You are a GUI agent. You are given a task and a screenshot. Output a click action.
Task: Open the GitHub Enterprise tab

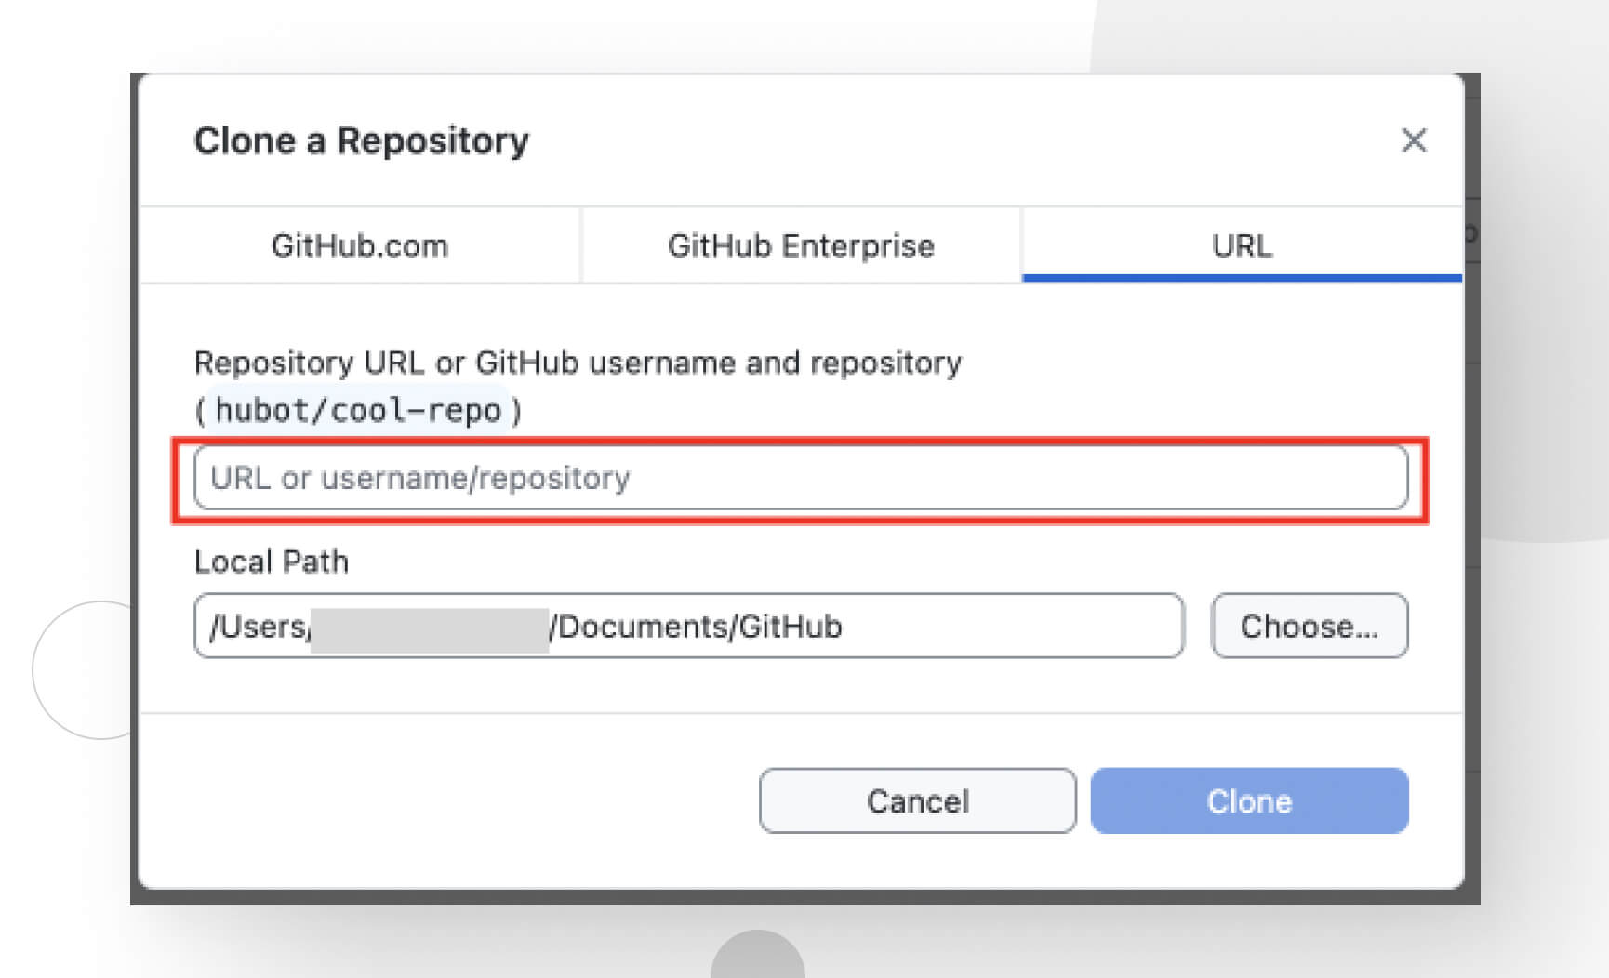(801, 245)
